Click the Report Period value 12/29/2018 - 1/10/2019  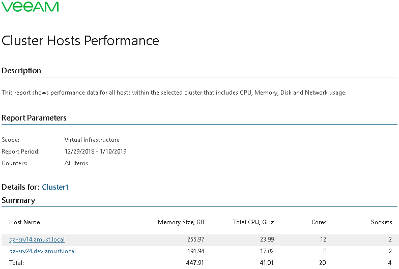click(96, 152)
